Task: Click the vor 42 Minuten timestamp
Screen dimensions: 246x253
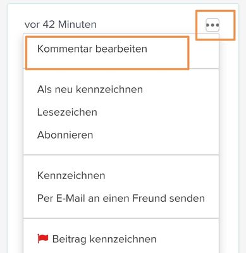Action: 61,25
